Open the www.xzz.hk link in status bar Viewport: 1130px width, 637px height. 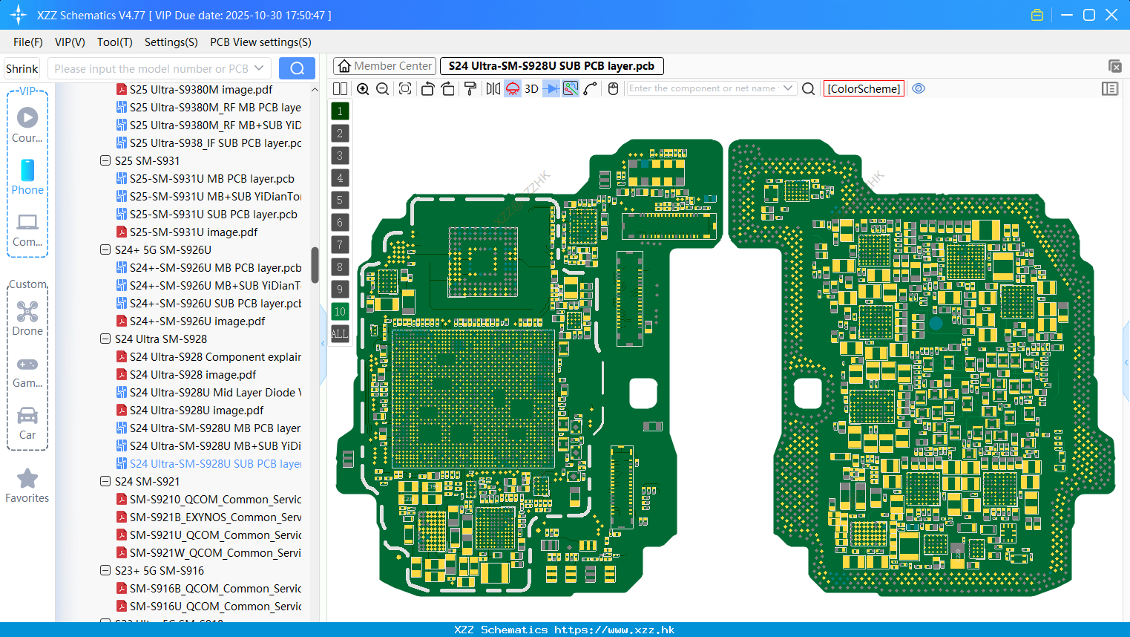614,630
